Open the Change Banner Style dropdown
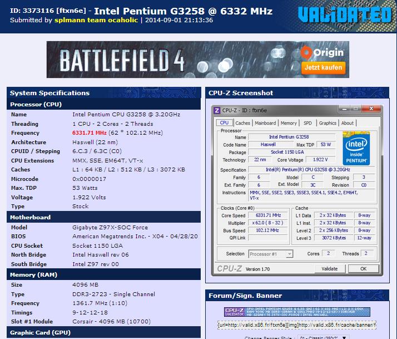This screenshot has height=339, width=397. tap(323, 337)
